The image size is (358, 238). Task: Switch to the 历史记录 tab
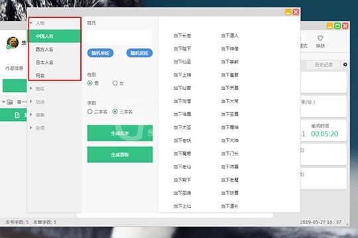click(x=324, y=65)
